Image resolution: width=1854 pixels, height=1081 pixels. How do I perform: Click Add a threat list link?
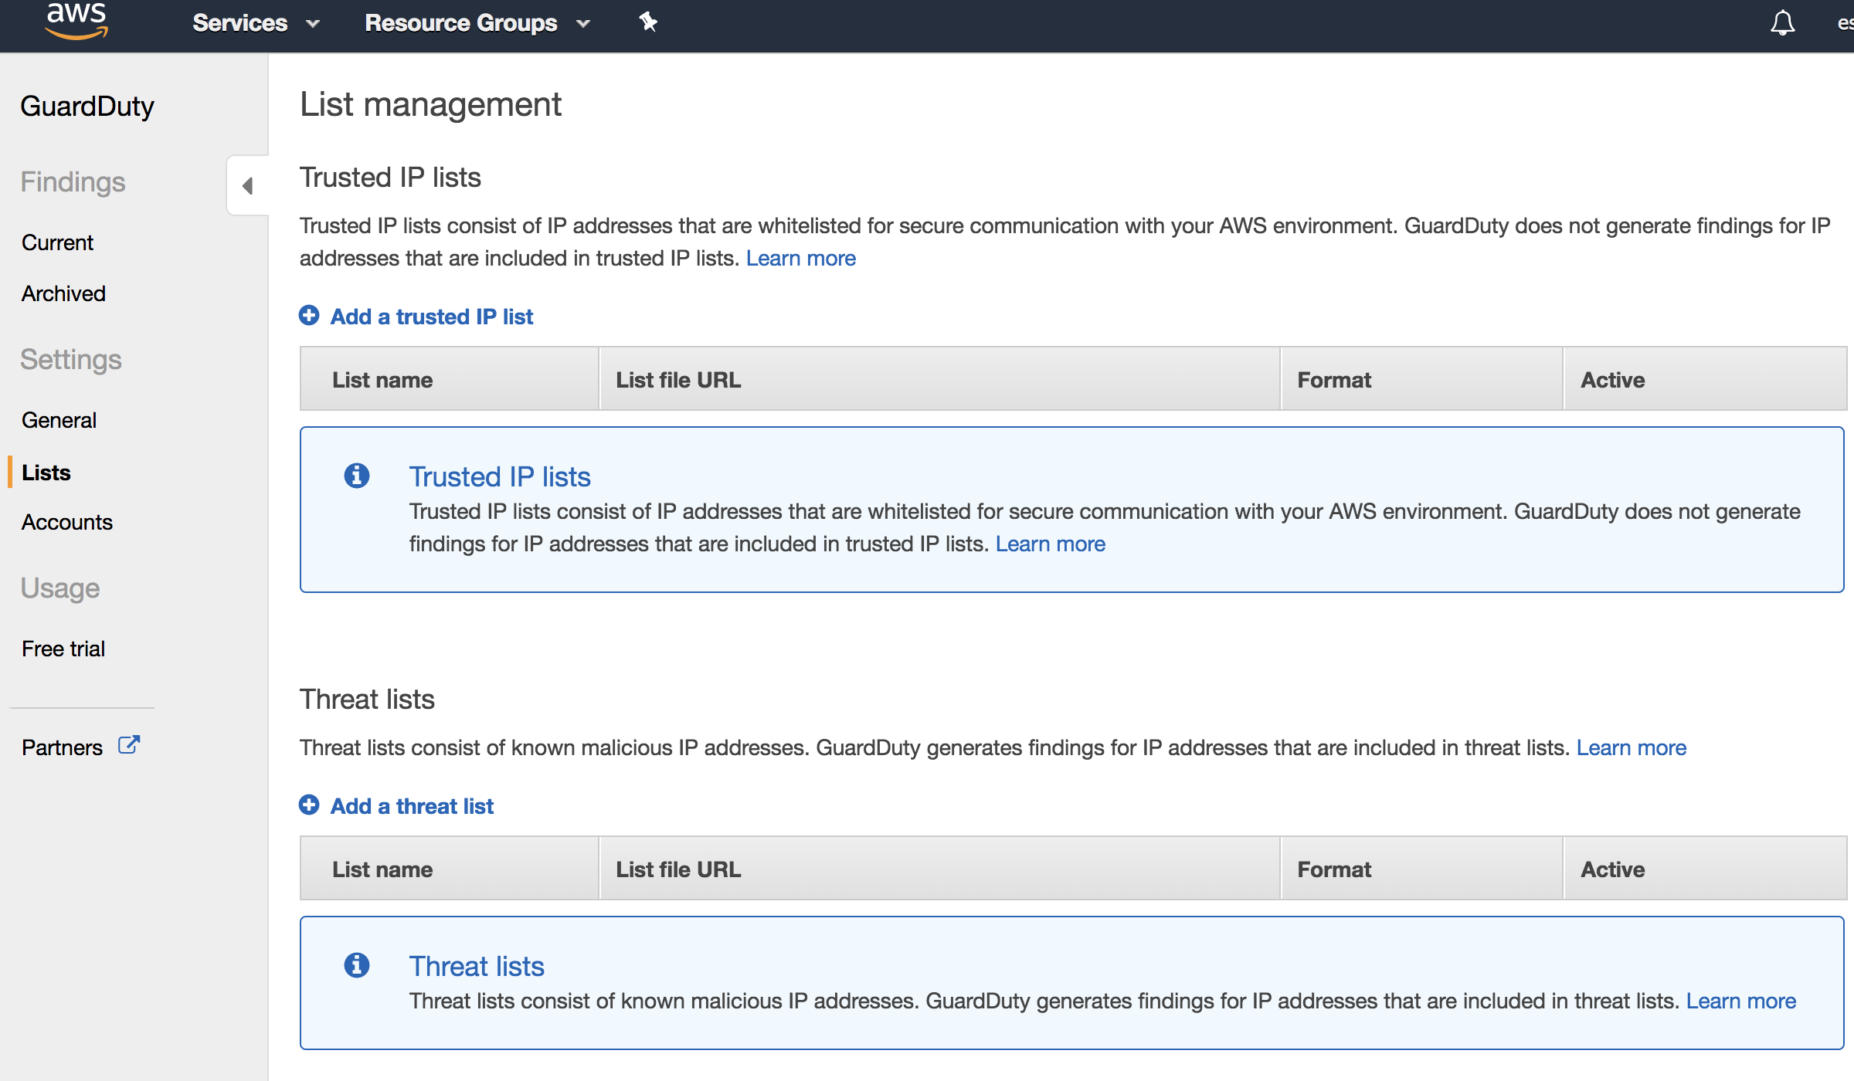coord(412,806)
